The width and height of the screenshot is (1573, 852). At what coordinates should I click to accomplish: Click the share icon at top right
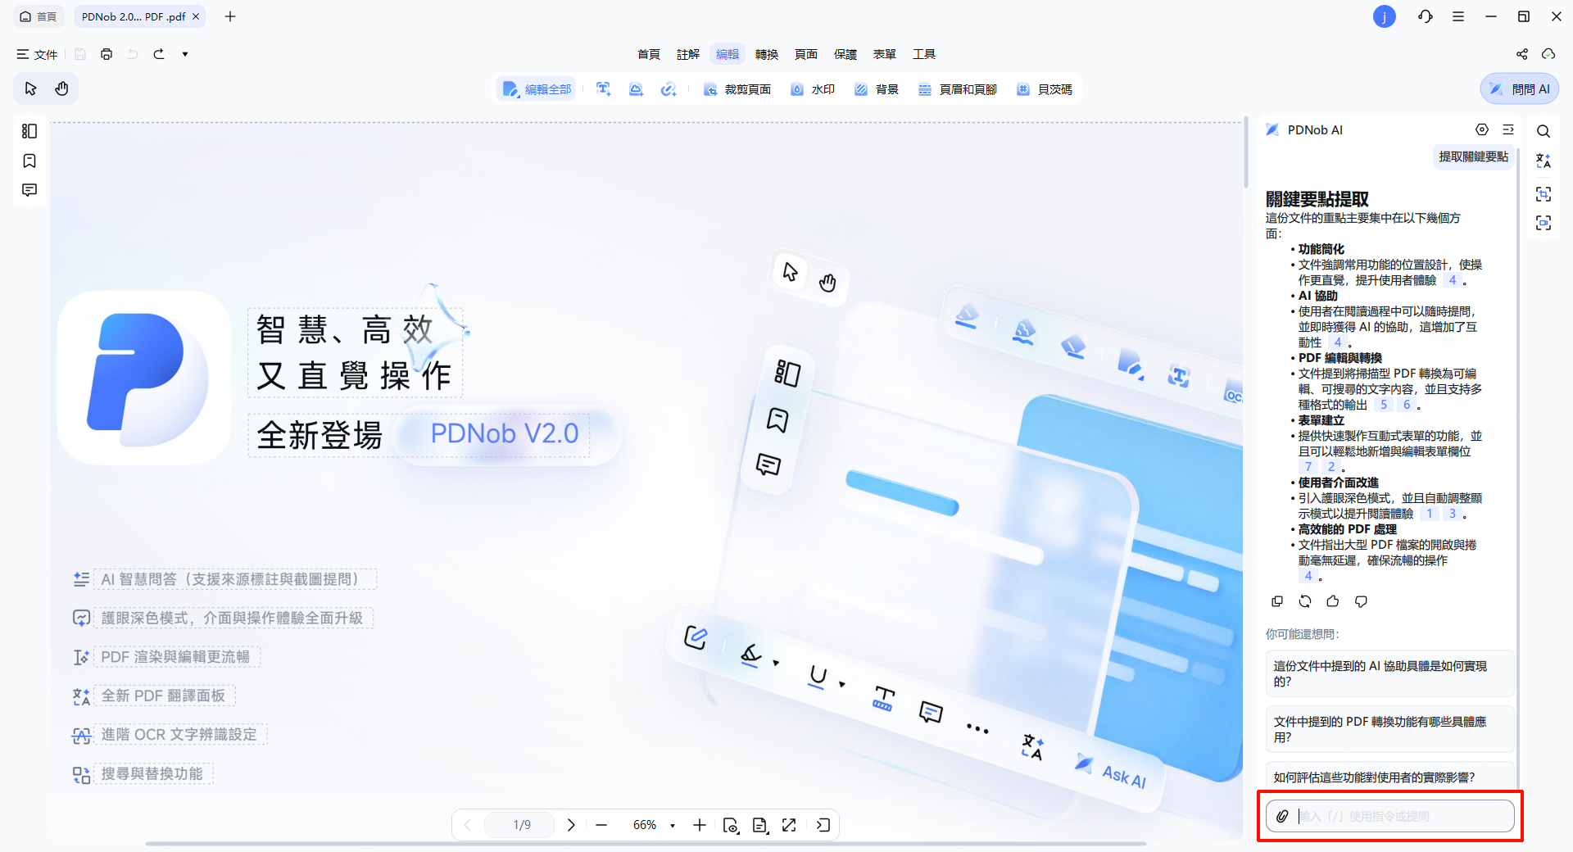(x=1522, y=54)
